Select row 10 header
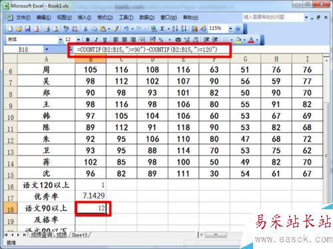 pyautogui.click(x=11, y=116)
